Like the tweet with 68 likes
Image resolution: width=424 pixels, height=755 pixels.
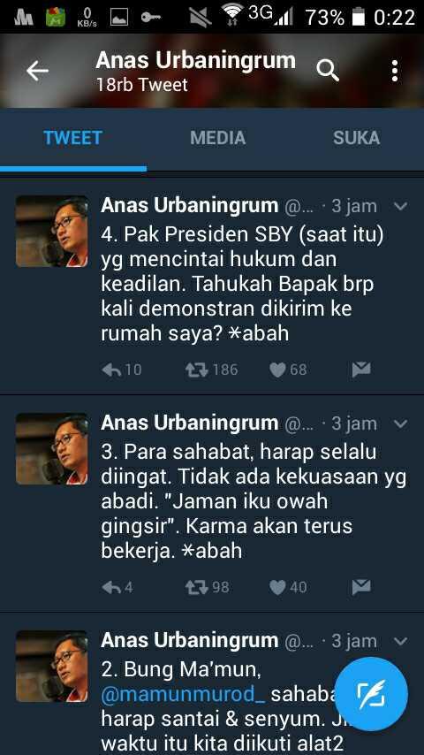[x=277, y=370]
